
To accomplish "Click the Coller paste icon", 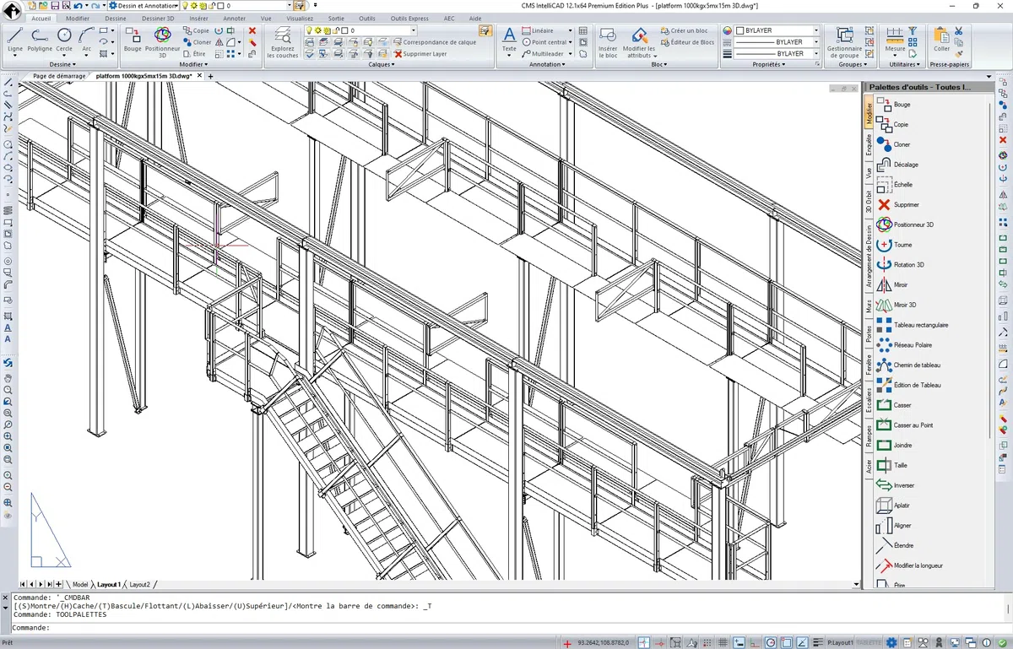I will tap(941, 39).
